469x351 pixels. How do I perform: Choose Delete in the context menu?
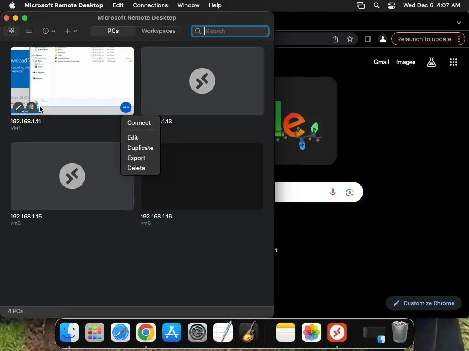coord(136,168)
